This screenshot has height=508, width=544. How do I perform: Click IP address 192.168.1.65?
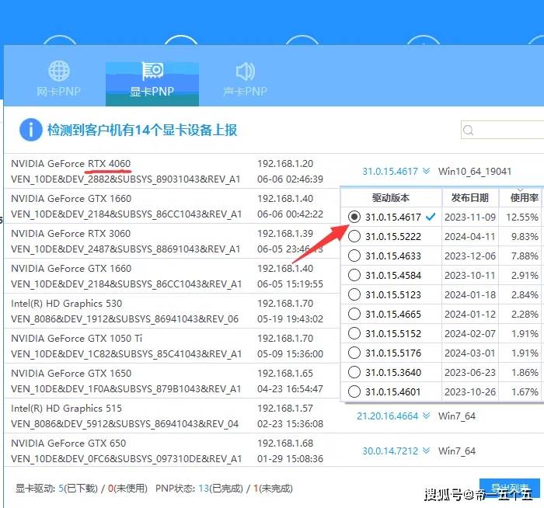coord(285,373)
